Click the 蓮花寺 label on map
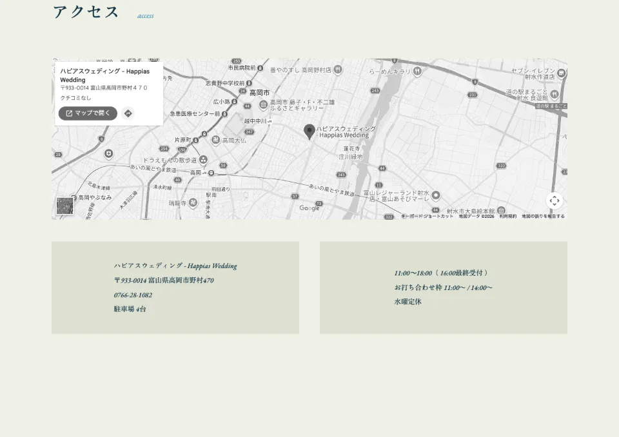Screen dimensions: 619x437 pyautogui.click(x=351, y=149)
